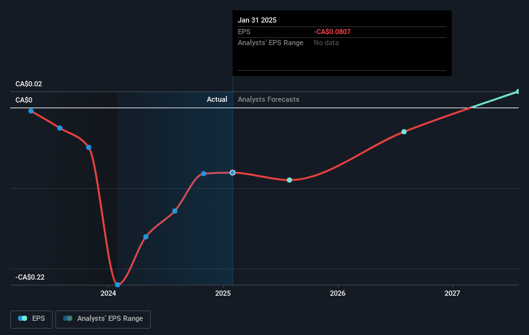
Task: Click the No data text in tooltip
Action: click(326, 43)
